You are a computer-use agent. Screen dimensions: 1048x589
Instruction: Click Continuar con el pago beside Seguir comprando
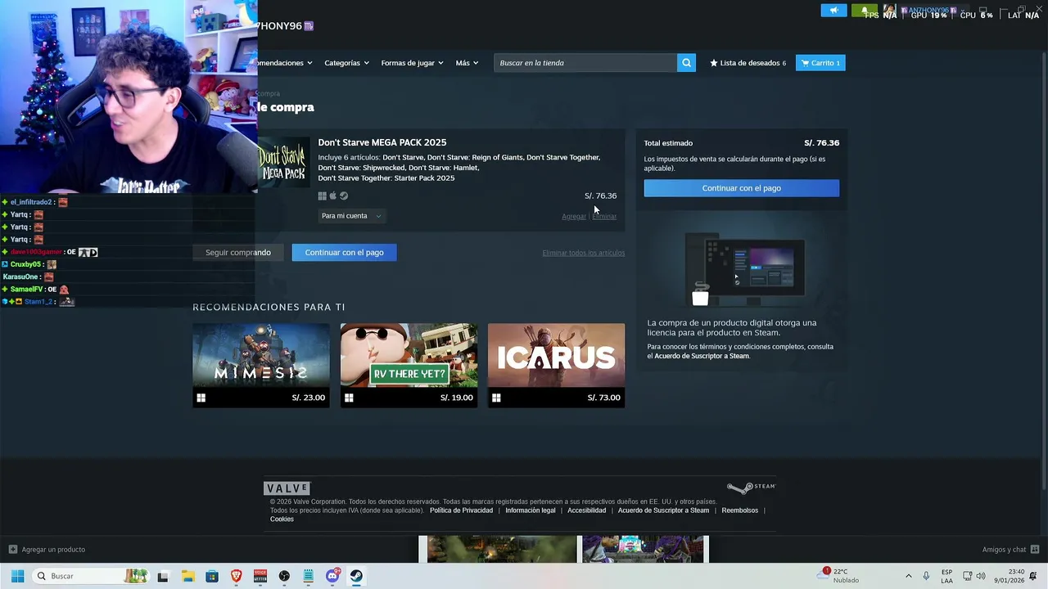[344, 253]
